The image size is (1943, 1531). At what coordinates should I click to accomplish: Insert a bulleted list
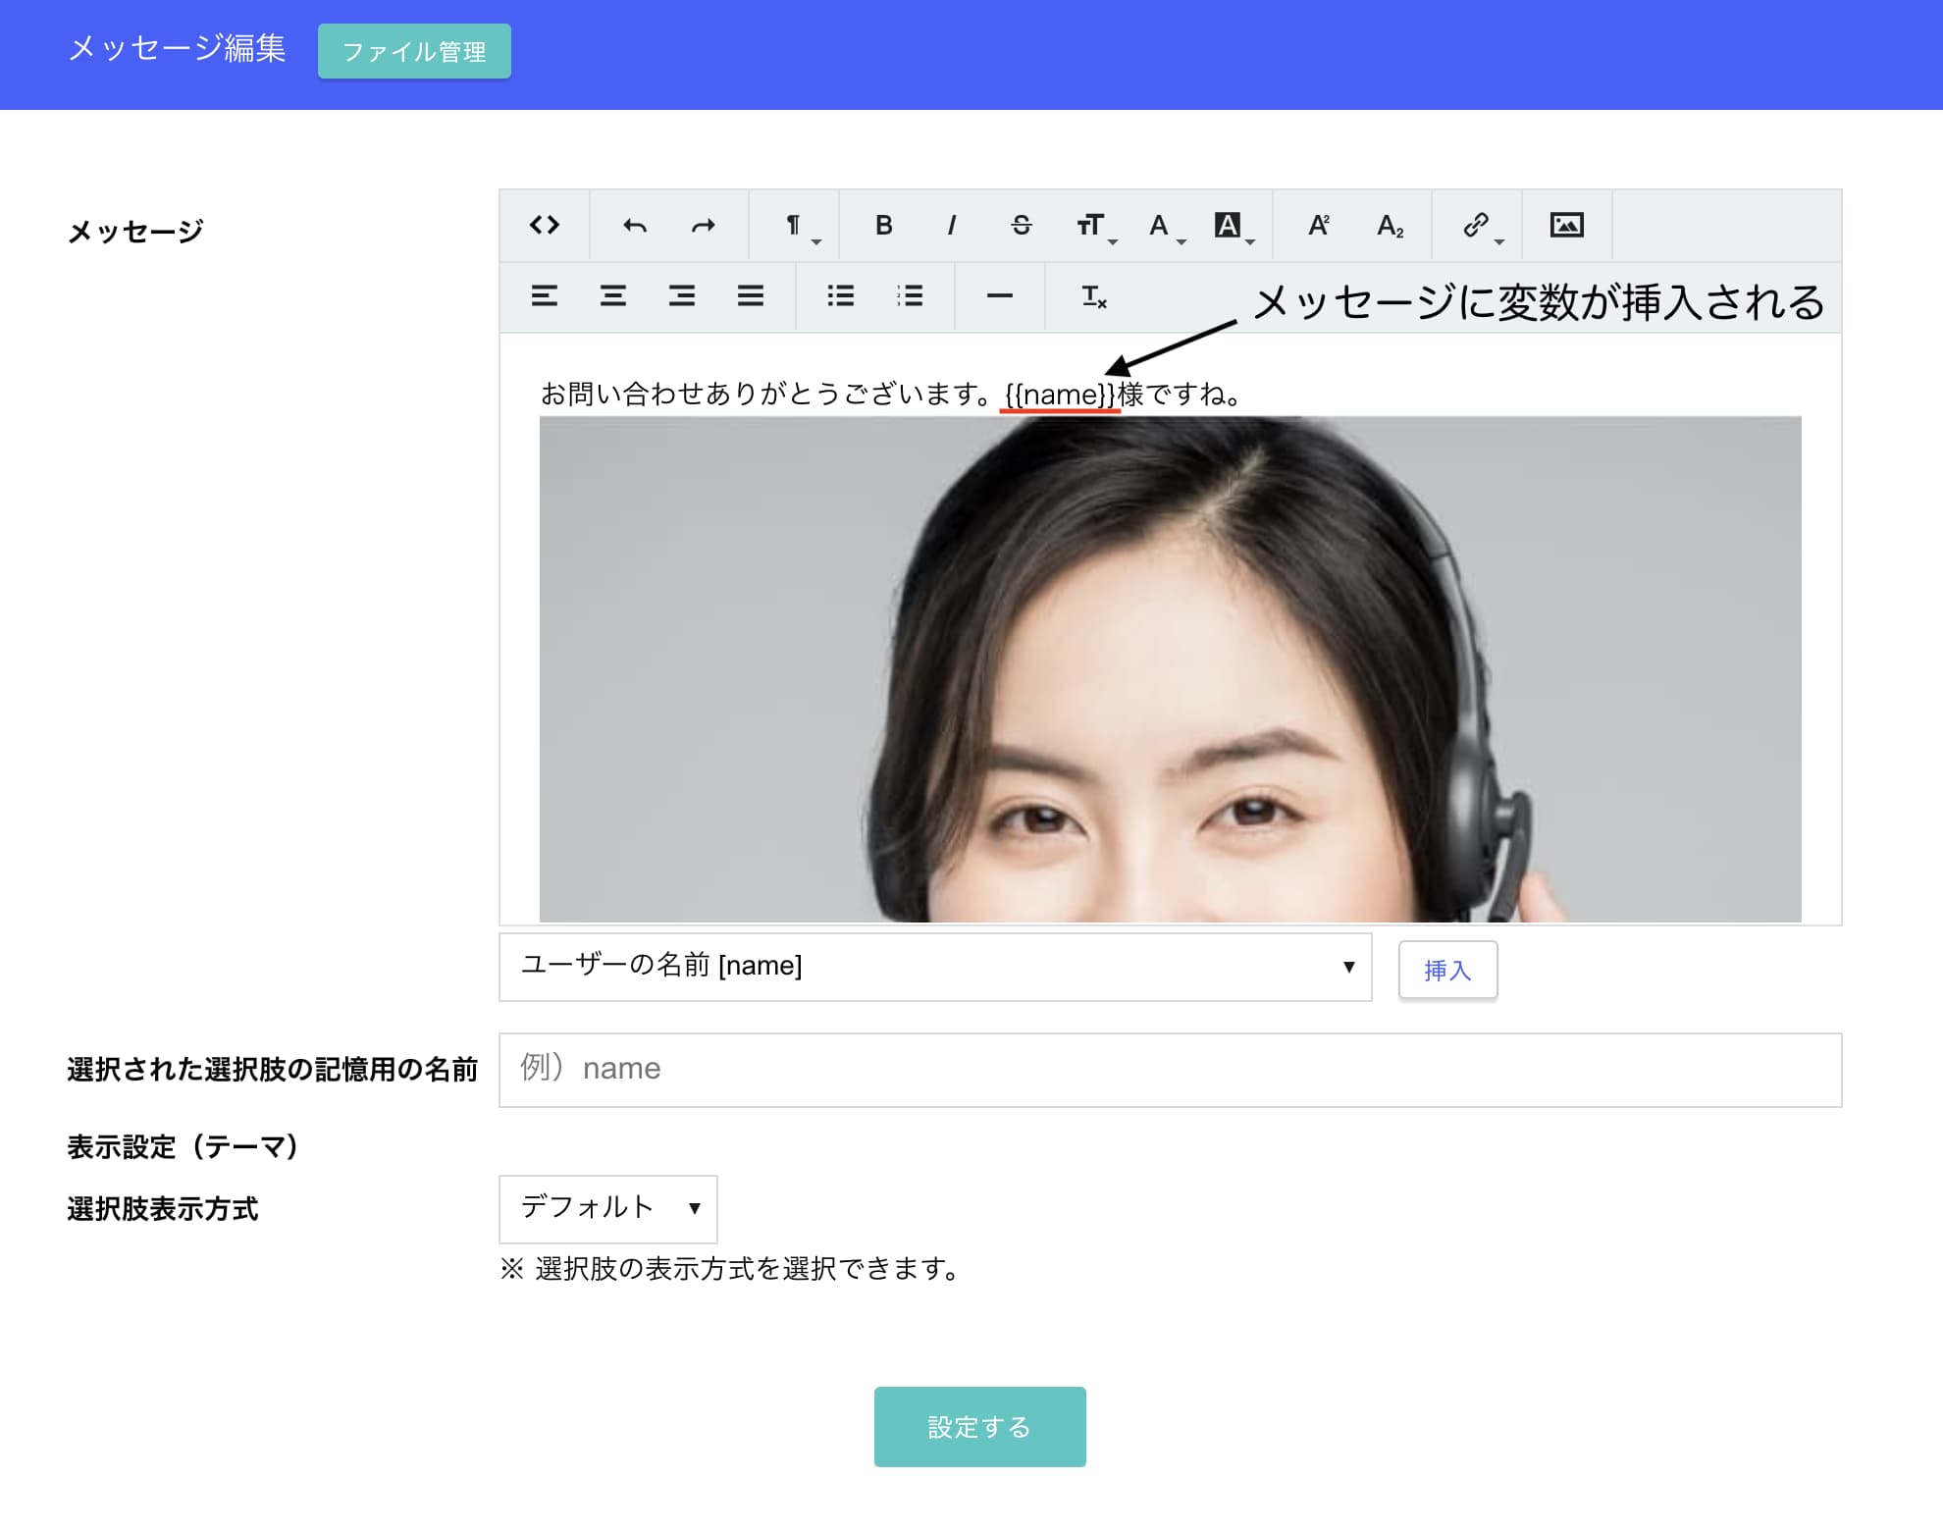(x=841, y=296)
